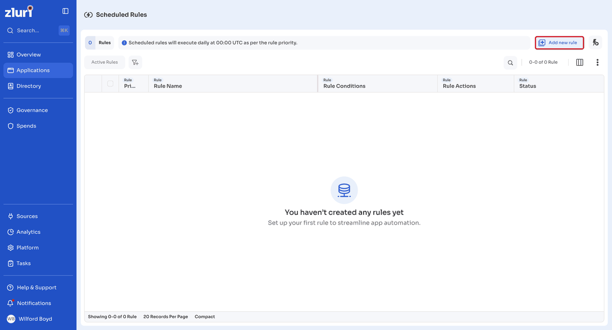Click the 0-0 of 0 Rule counter

(543, 62)
